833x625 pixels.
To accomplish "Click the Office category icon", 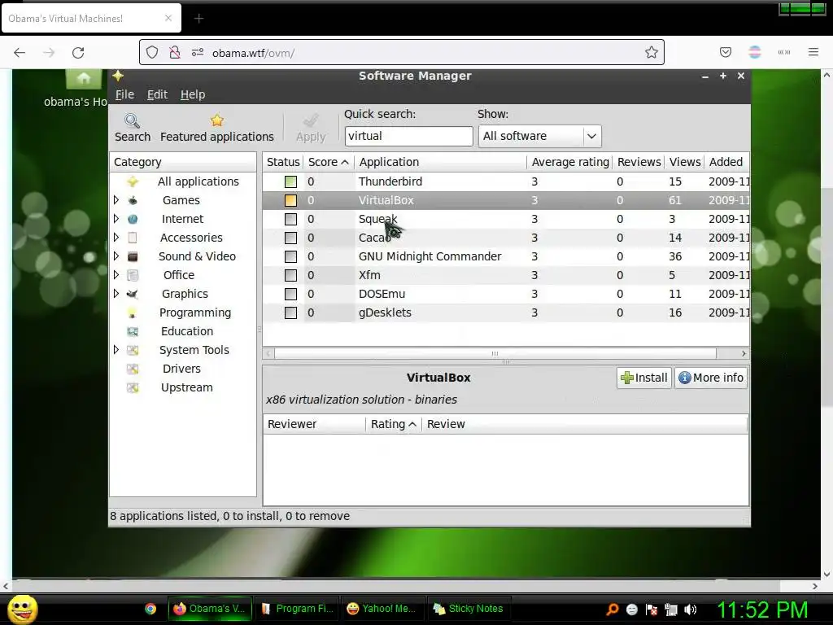I will coord(133,275).
